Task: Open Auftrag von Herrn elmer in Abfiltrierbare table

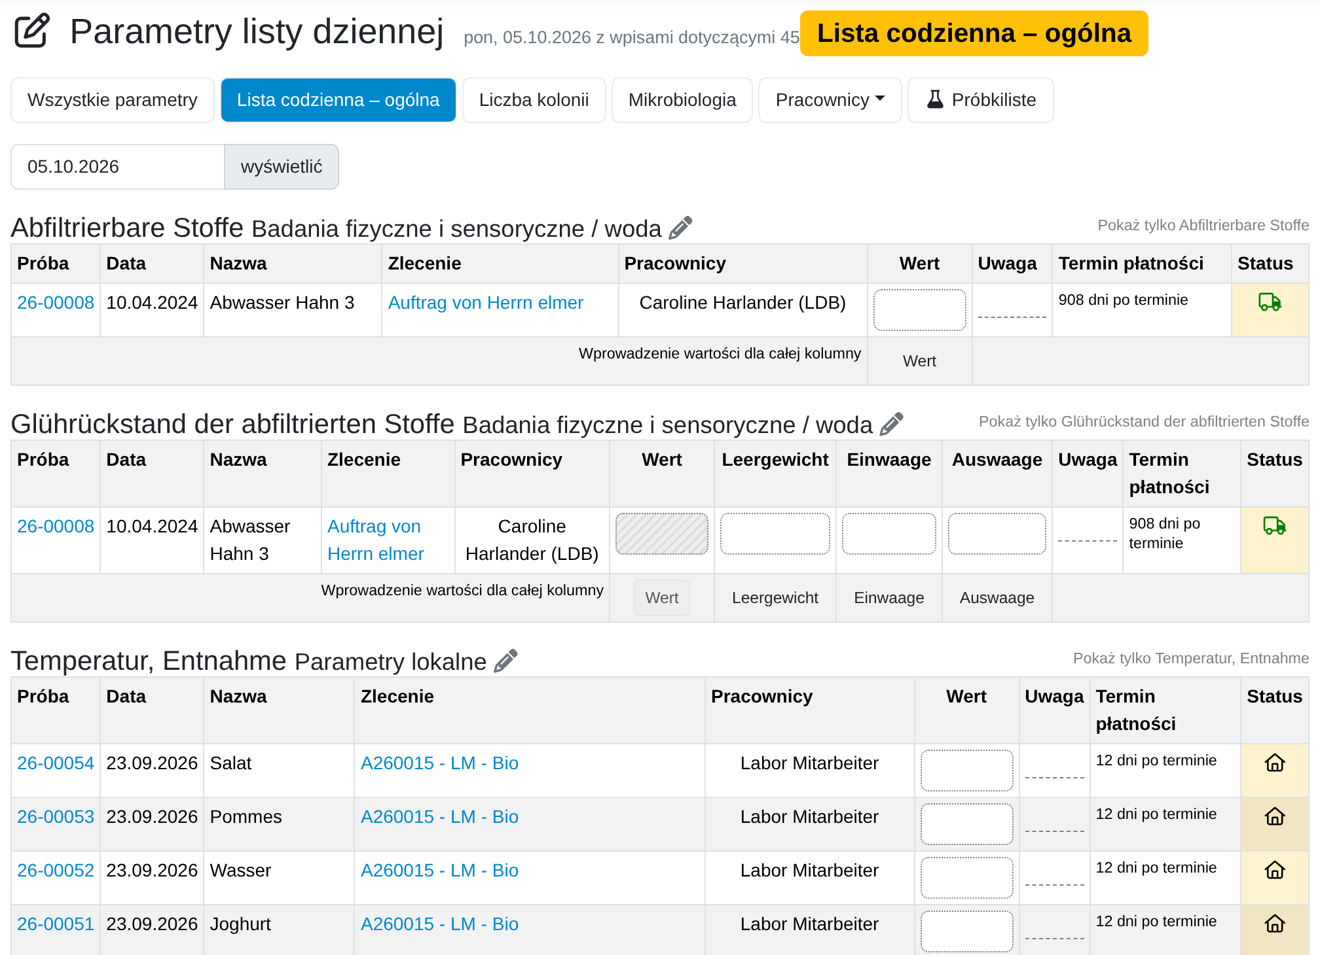Action: click(485, 302)
